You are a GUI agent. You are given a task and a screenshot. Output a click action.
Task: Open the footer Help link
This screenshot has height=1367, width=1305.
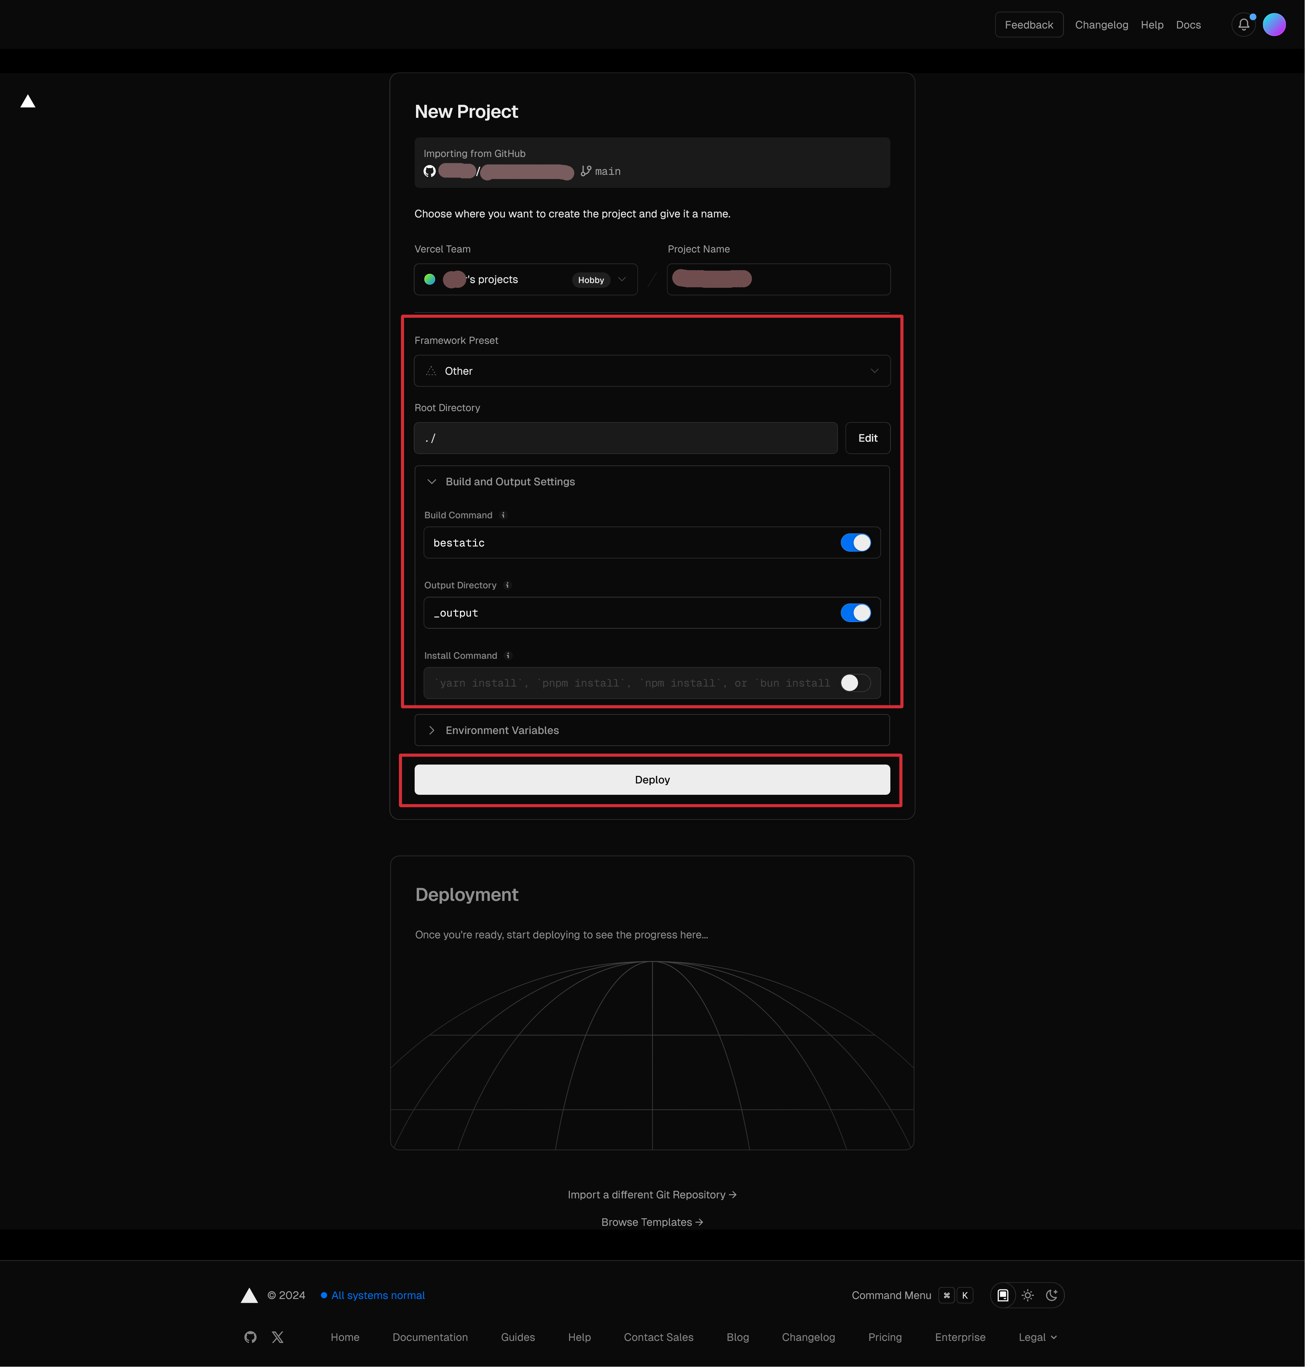[579, 1337]
